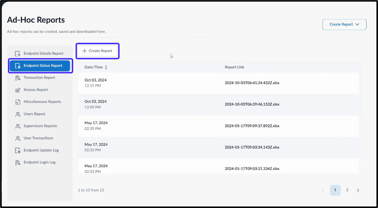Open the Endpoint Details Report section
Screen dimensions: 378x208
[40, 54]
